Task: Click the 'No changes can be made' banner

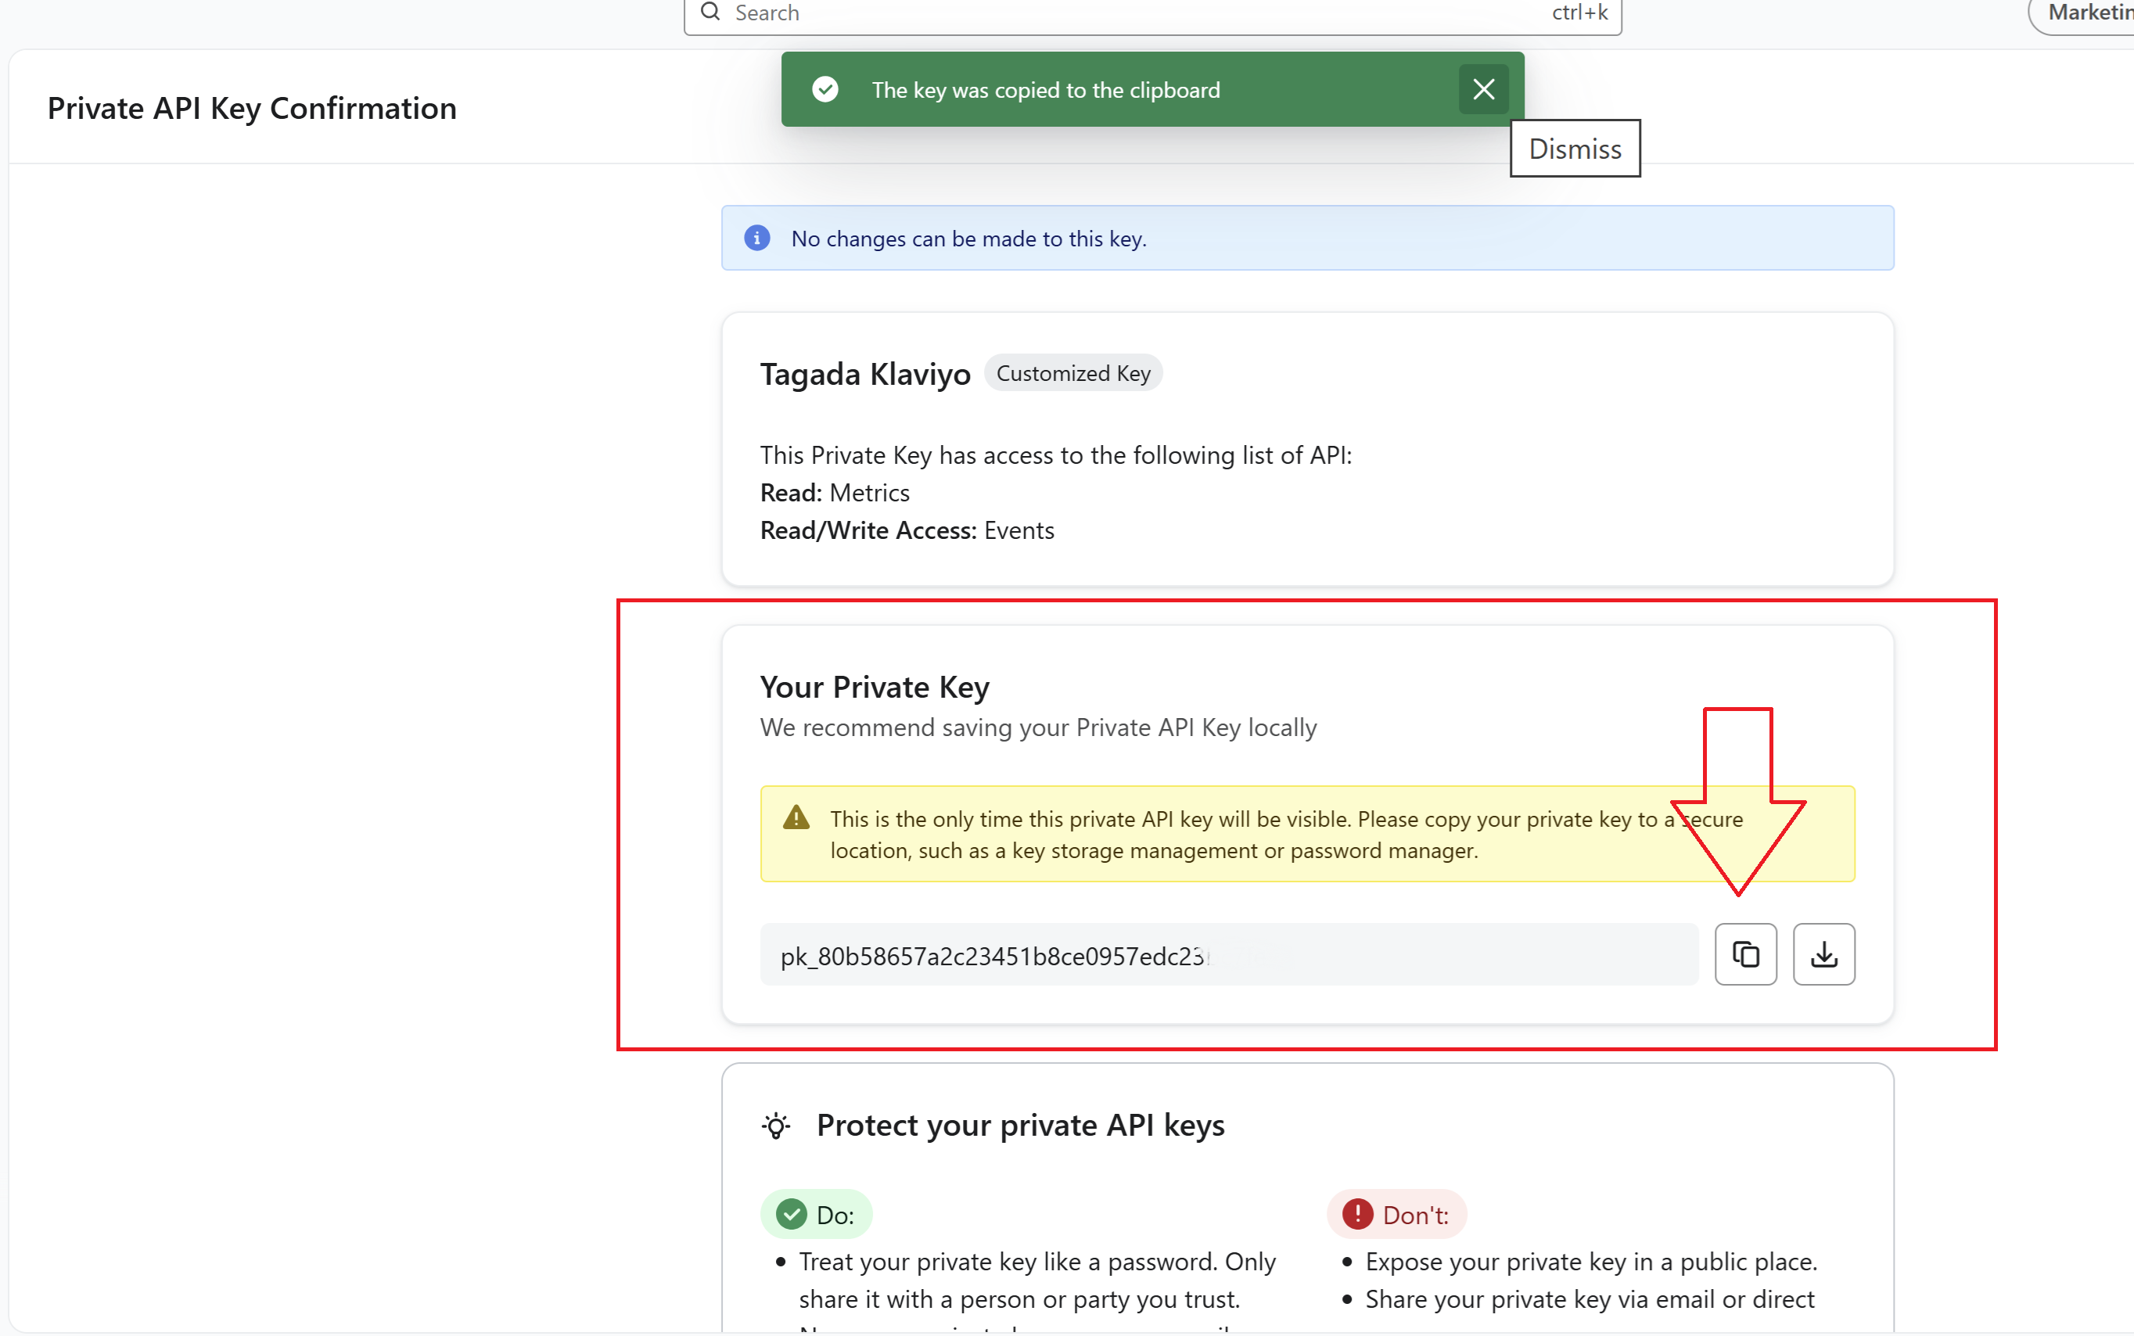Action: (x=1306, y=238)
